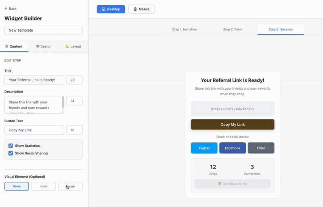Switch to Mobile preview mode
The height and width of the screenshot is (207, 323).
point(141,9)
